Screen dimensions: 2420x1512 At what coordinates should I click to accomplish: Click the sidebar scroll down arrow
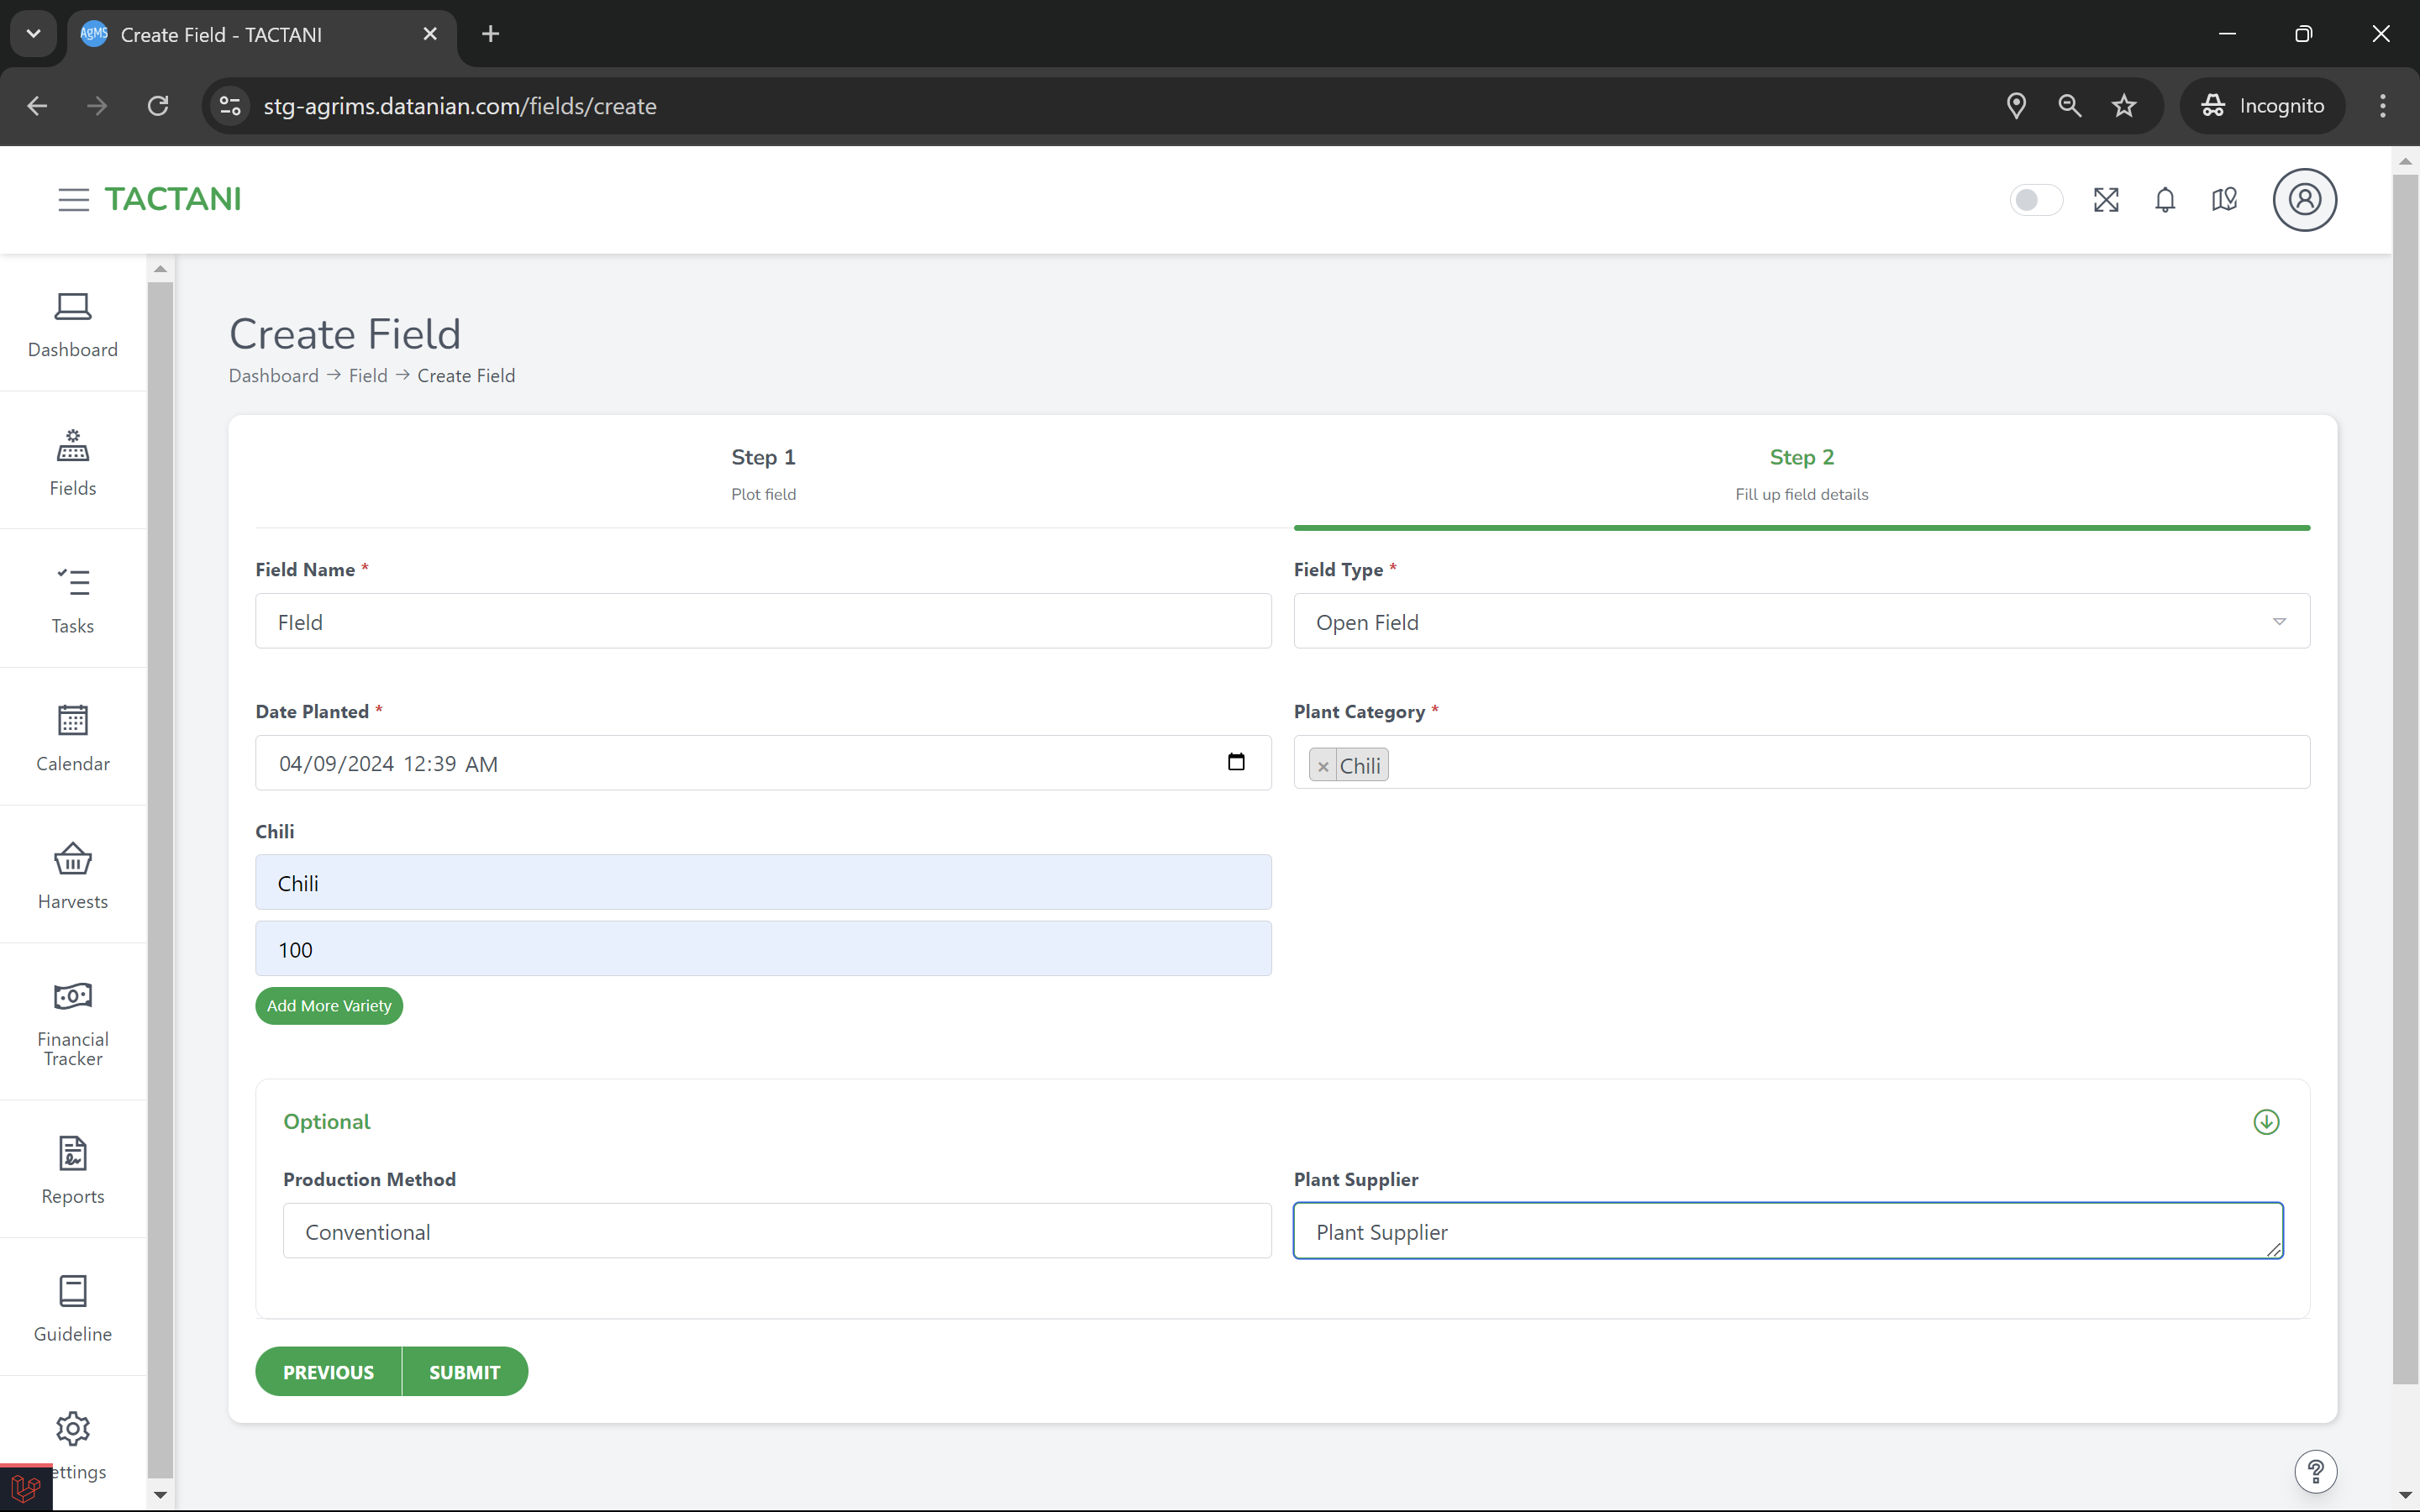(x=160, y=1495)
